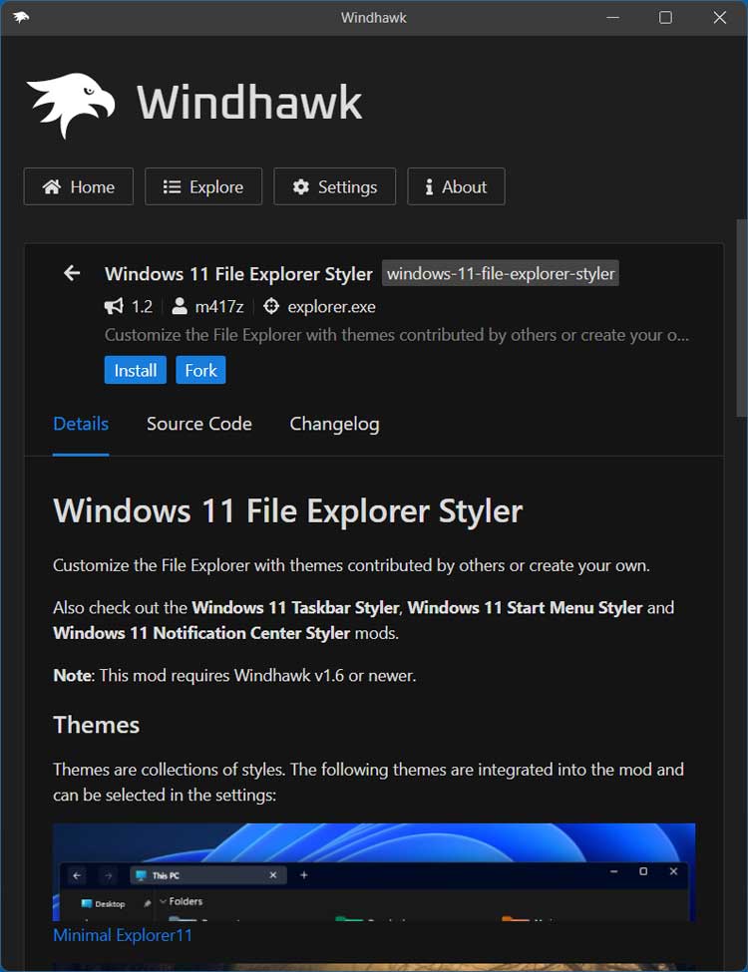Click the crosshair target process icon
748x972 pixels.
[x=271, y=306]
